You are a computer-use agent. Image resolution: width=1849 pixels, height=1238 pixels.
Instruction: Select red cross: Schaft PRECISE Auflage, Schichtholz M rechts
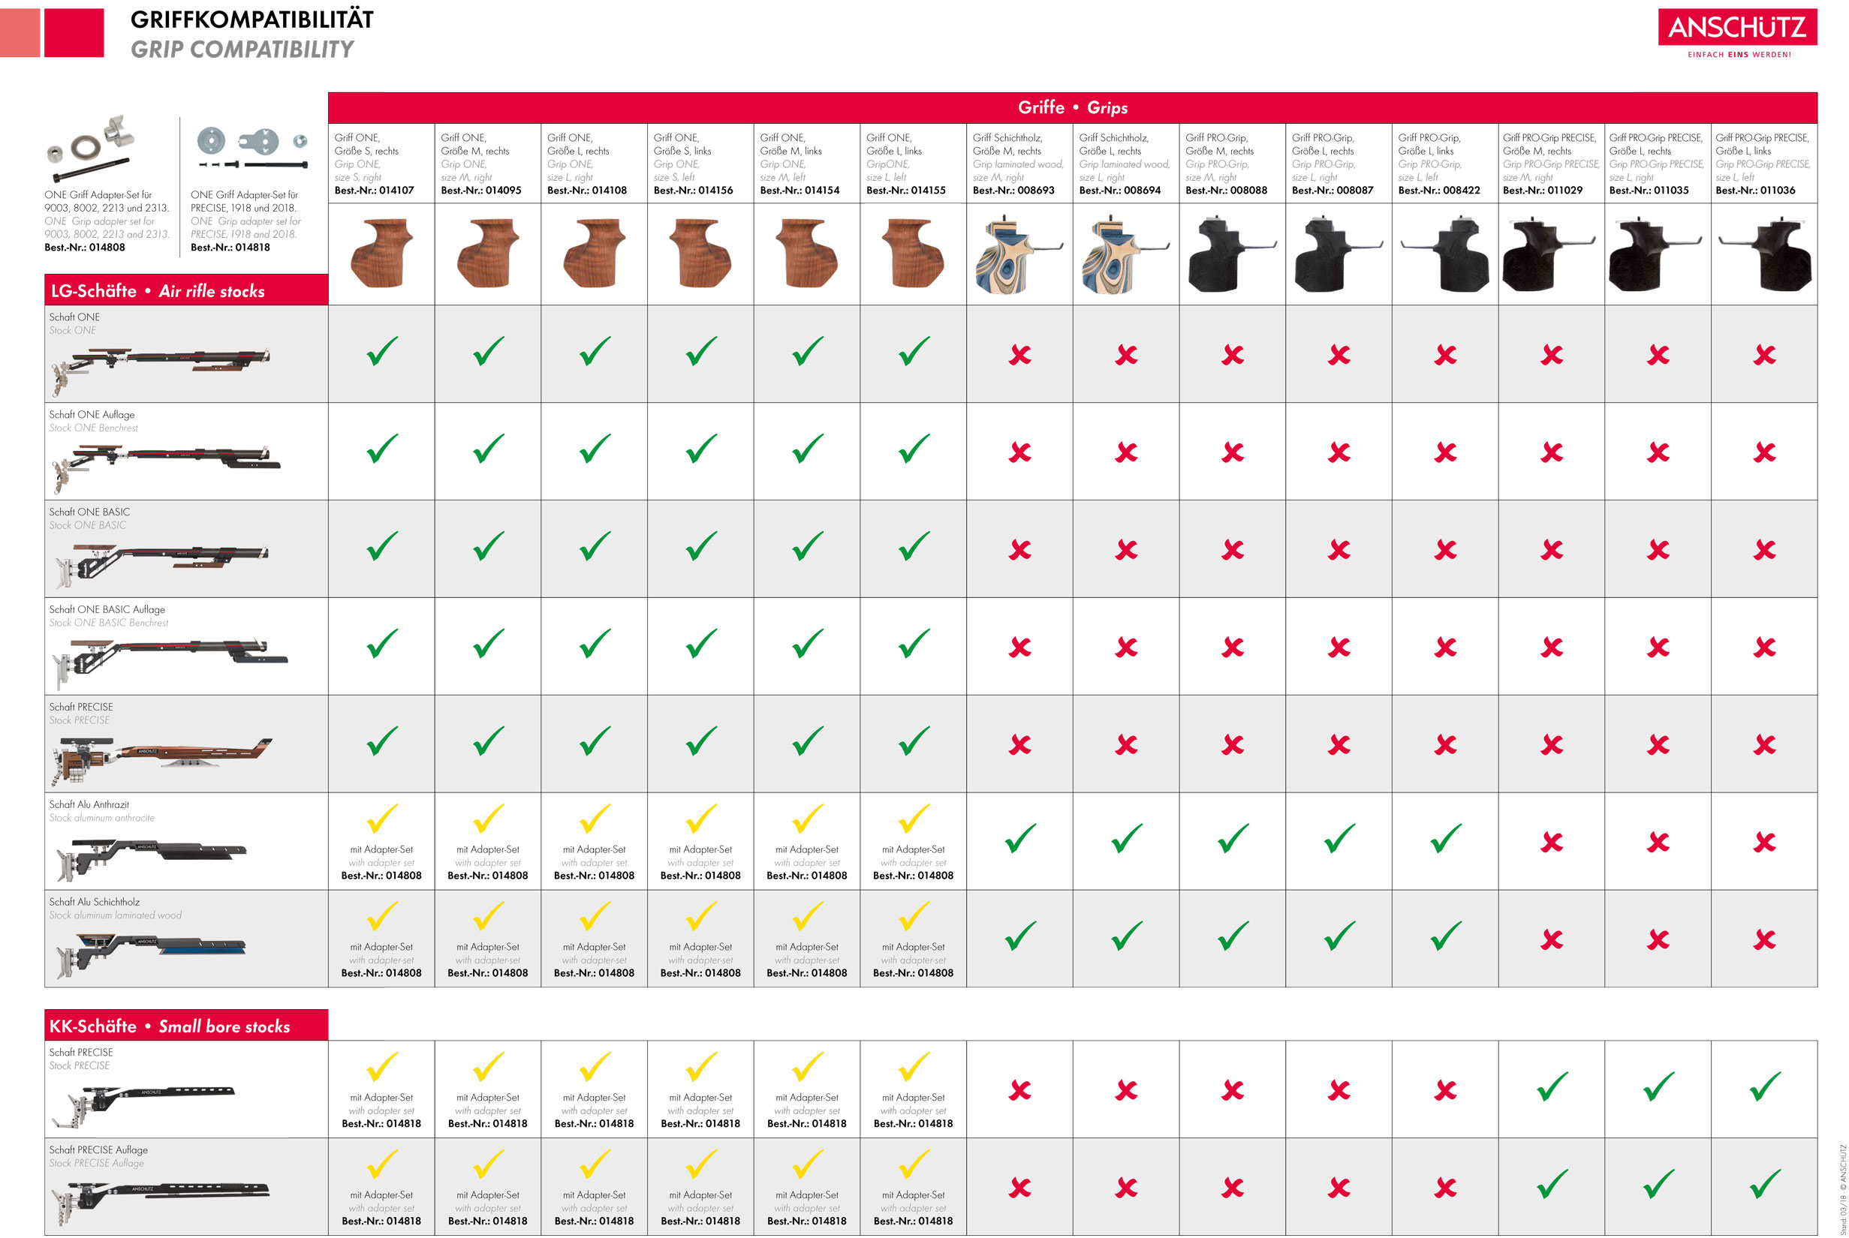tap(1019, 1188)
